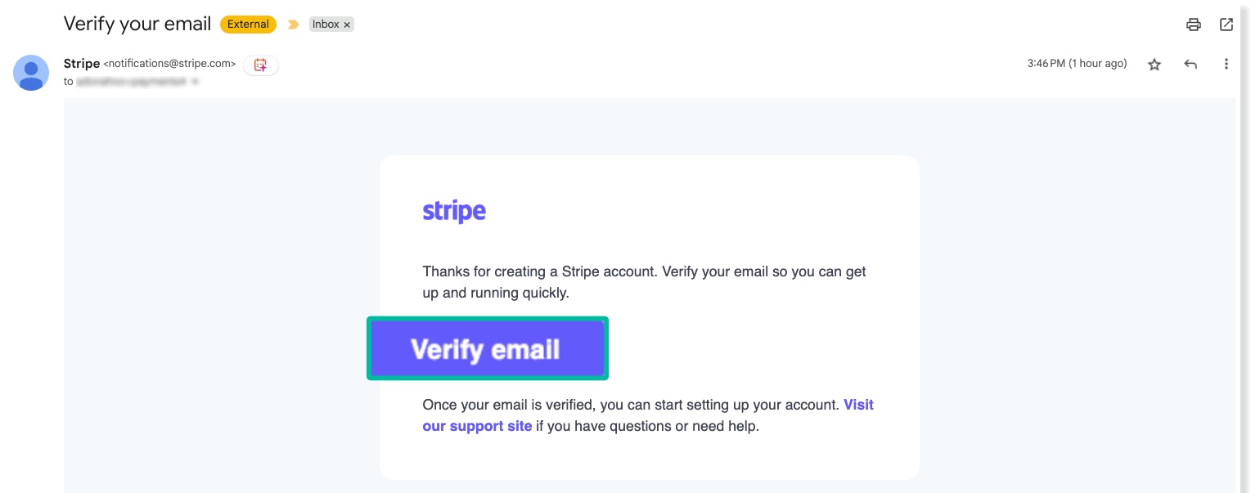Click the Stripe logo inside the email

click(x=454, y=210)
